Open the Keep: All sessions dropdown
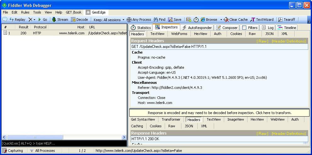Viewport: 312px width, 155px height. (x=109, y=20)
